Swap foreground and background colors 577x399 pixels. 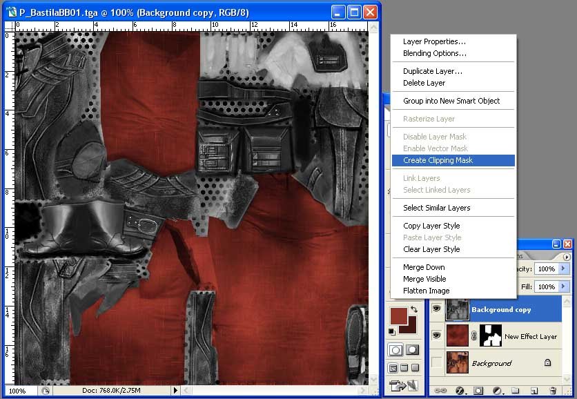pos(413,310)
